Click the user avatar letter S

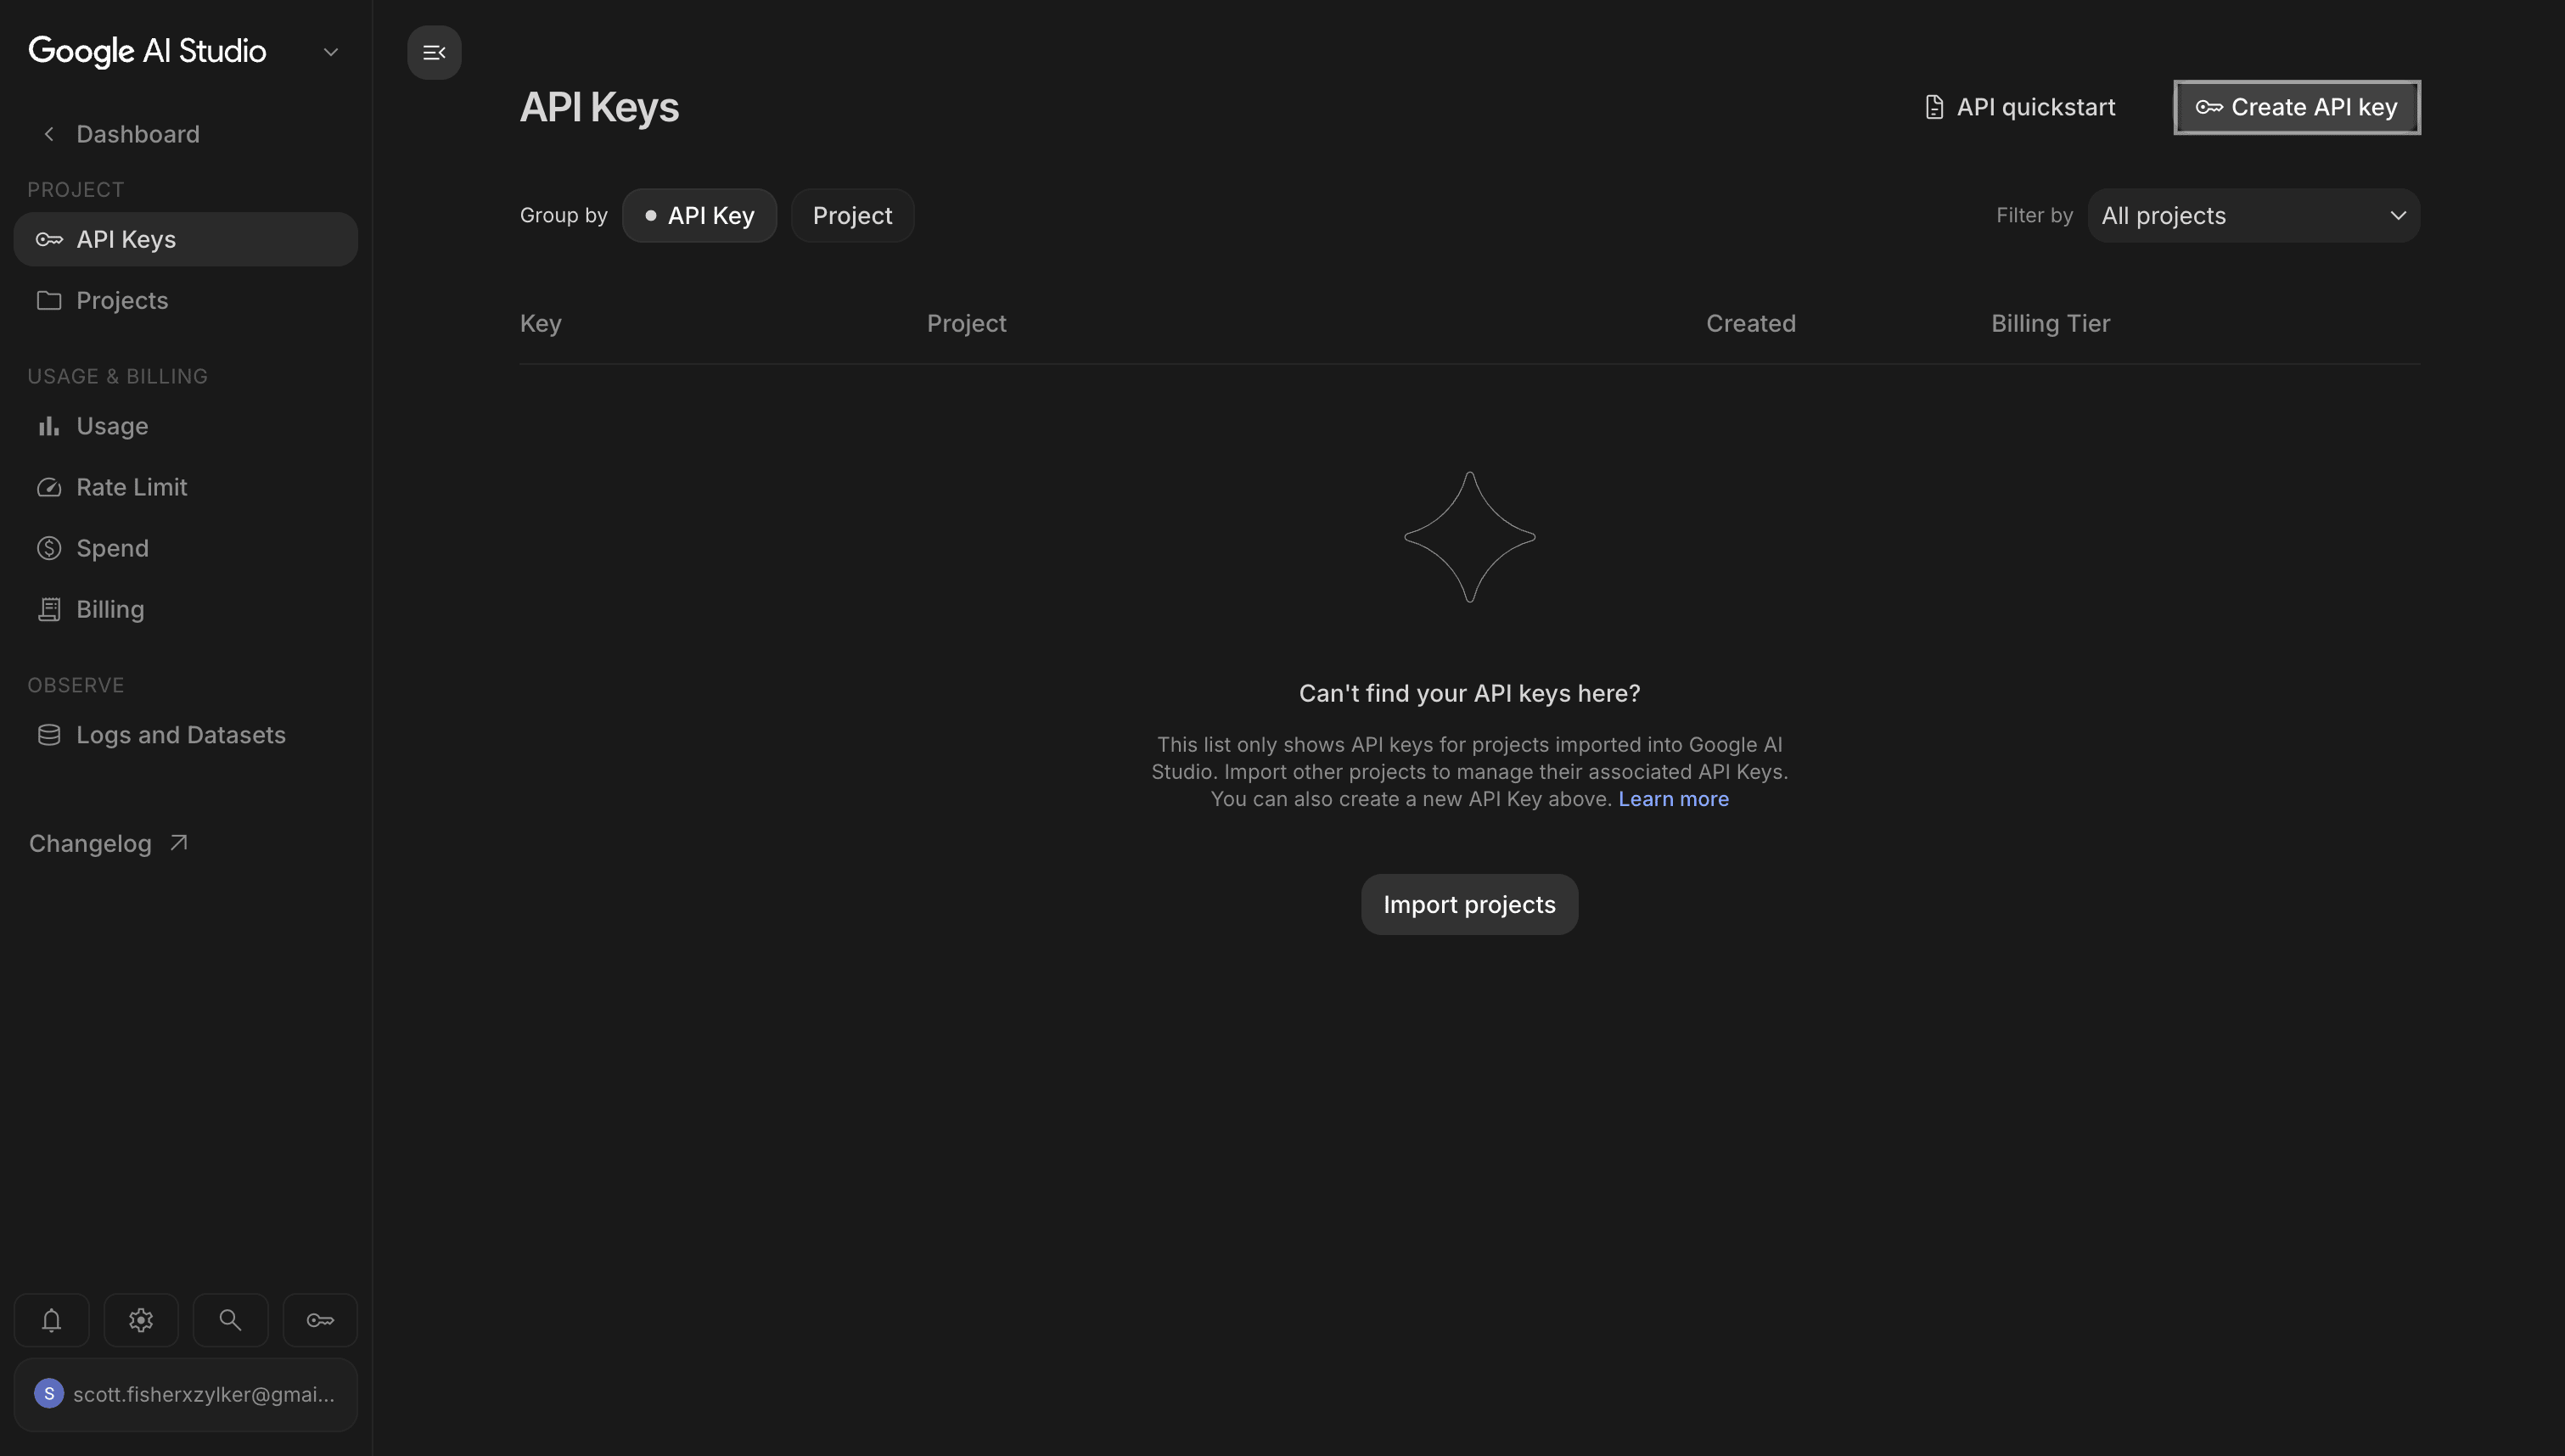[49, 1393]
